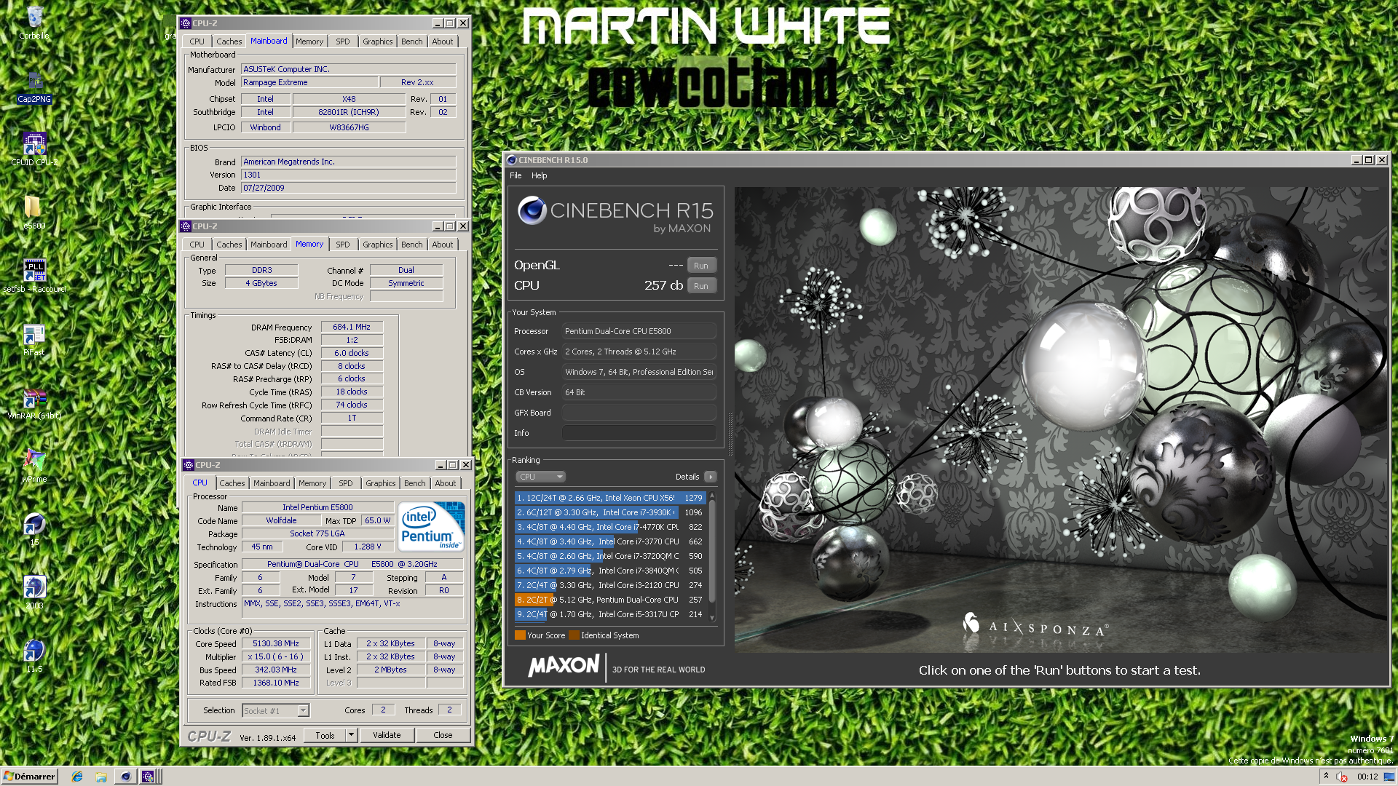Select Mainboard tab in bottom CPU-Z window

pyautogui.click(x=272, y=483)
